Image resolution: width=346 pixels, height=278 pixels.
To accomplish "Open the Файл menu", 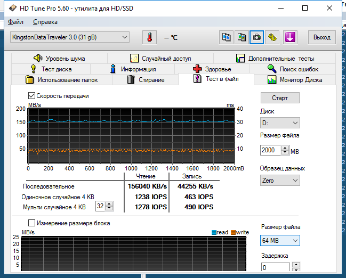I will click(x=15, y=22).
